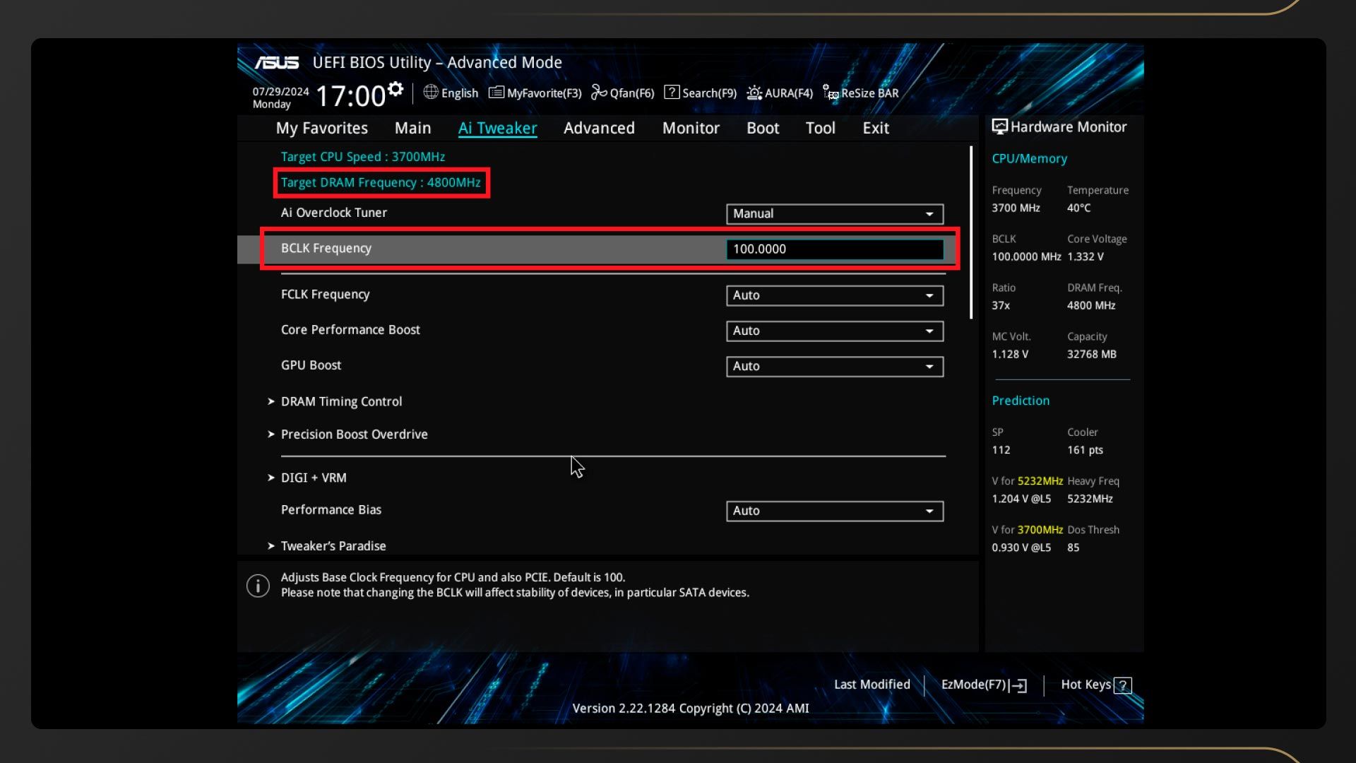Expand the DIGI + VRM submenu
1356x763 pixels.
[314, 478]
